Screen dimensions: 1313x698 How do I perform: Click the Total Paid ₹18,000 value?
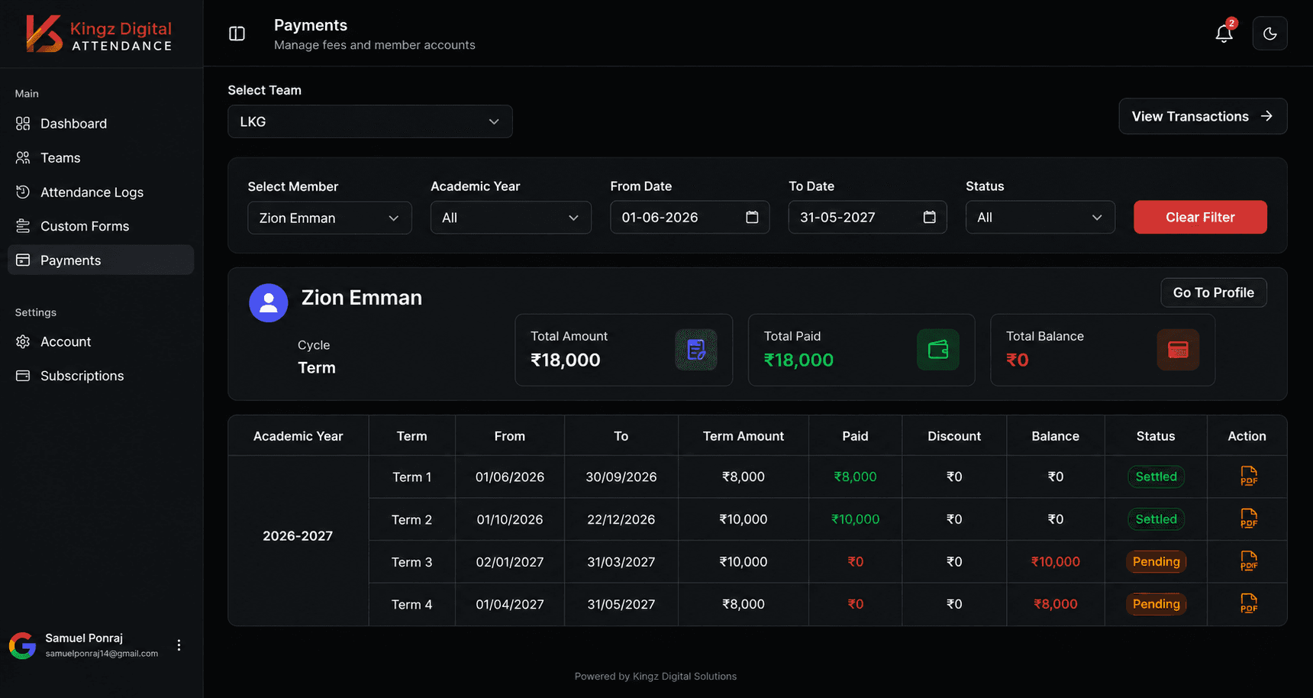[798, 360]
